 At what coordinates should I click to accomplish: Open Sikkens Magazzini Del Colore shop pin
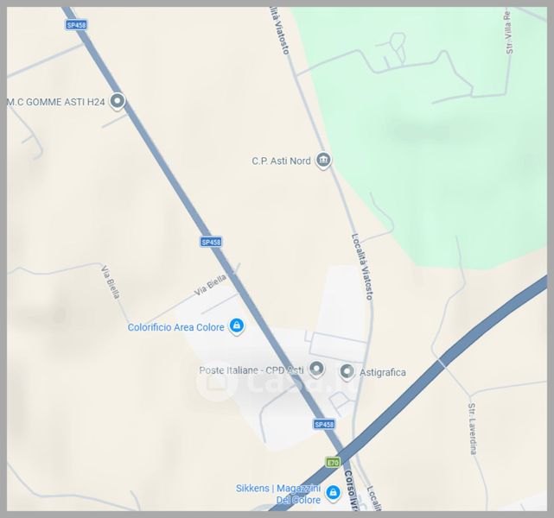coord(333,493)
